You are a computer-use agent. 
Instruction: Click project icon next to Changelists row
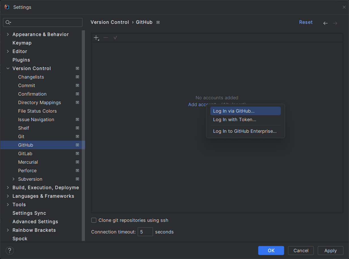78,77
